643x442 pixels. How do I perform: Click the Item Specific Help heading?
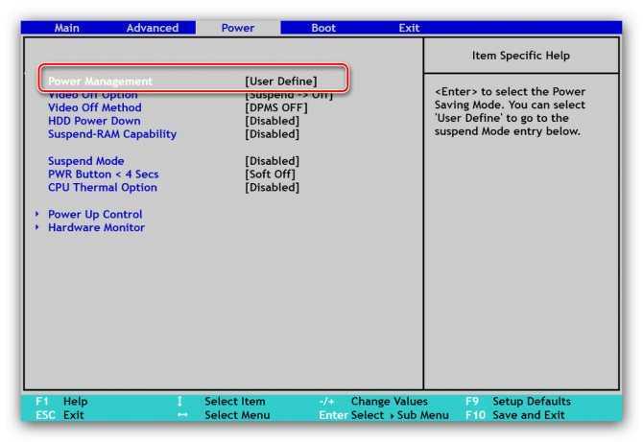click(521, 56)
